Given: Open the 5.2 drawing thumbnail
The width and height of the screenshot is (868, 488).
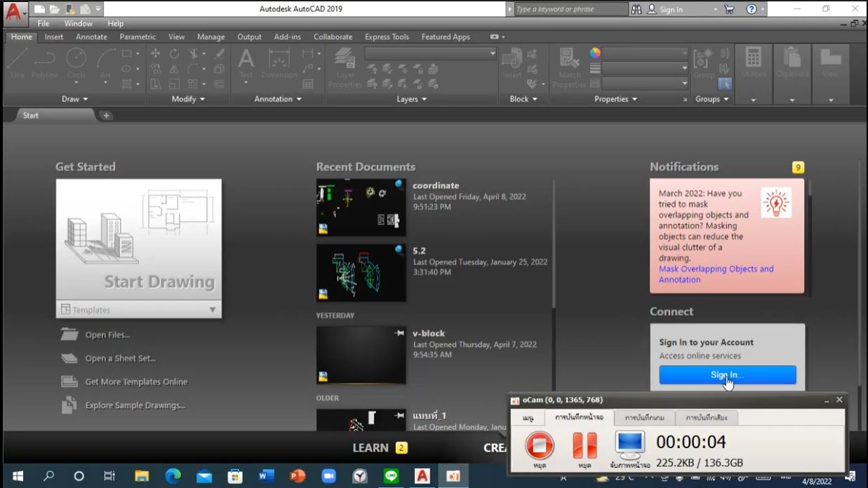Looking at the screenshot, I should [361, 273].
